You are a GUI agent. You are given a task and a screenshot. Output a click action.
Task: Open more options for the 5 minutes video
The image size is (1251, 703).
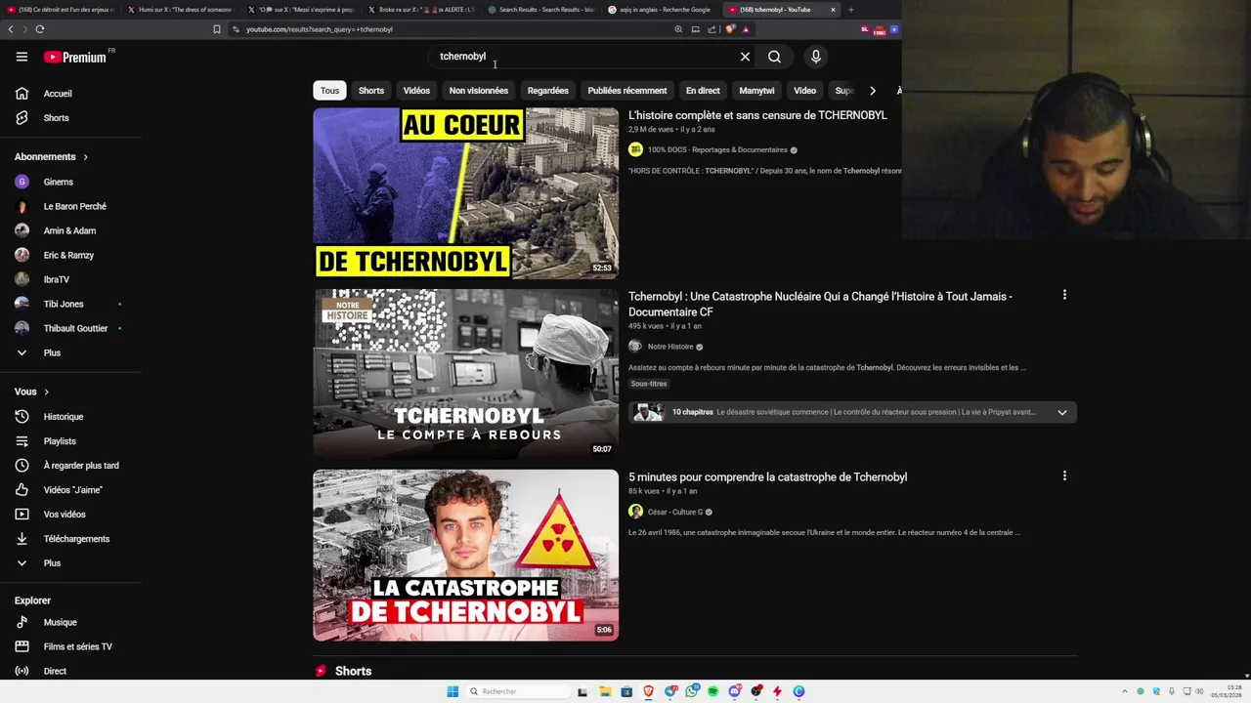pos(1064,476)
